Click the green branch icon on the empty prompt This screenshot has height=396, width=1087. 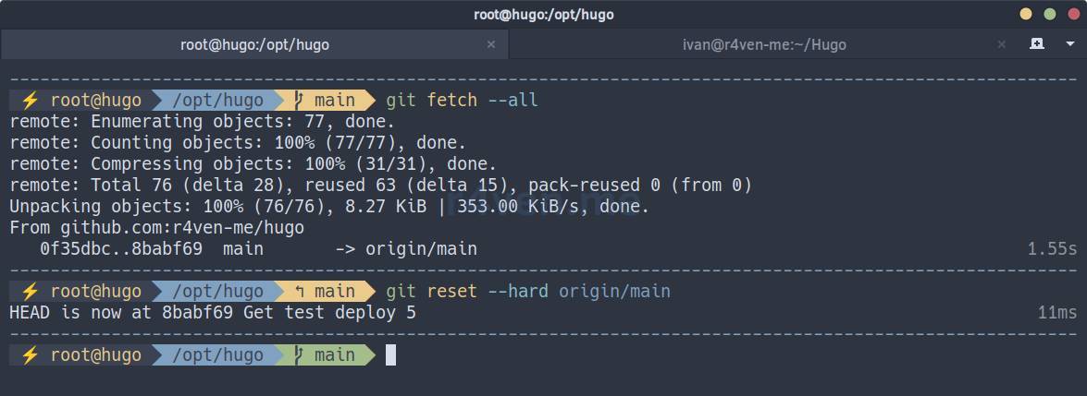coord(297,355)
